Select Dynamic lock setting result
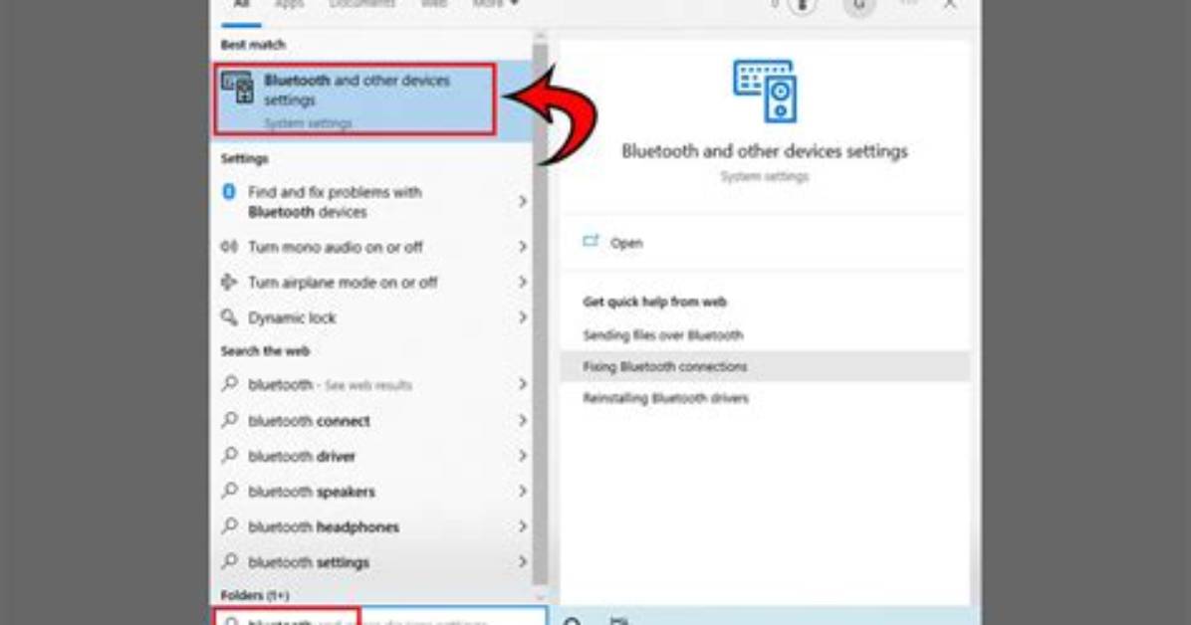Image resolution: width=1191 pixels, height=625 pixels. [292, 318]
